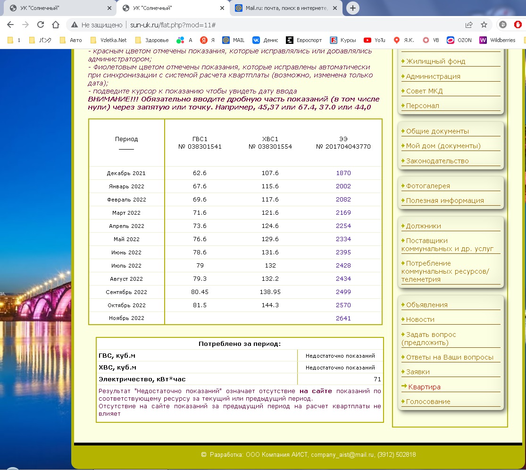The height and width of the screenshot is (470, 526).
Task: Click the browser home icon
Action: tap(56, 25)
